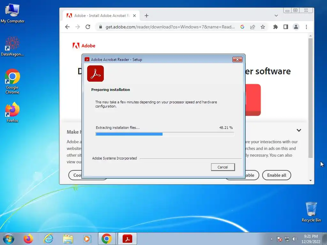View site security lock information
Image resolution: width=327 pixels, height=245 pixels.
101,27
